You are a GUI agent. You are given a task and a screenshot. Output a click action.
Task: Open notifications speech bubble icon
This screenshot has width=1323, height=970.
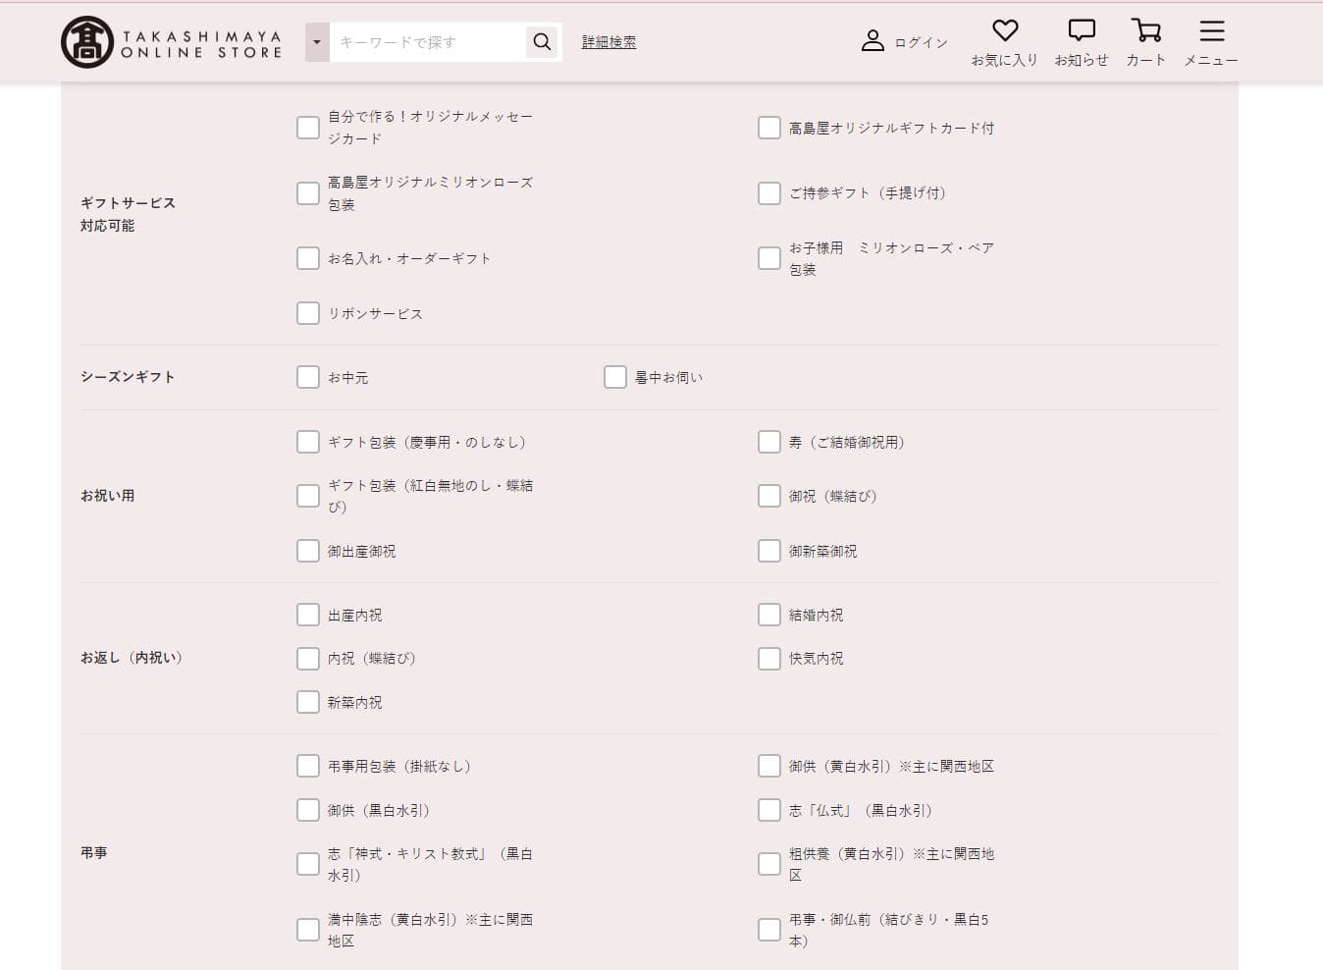(x=1081, y=31)
